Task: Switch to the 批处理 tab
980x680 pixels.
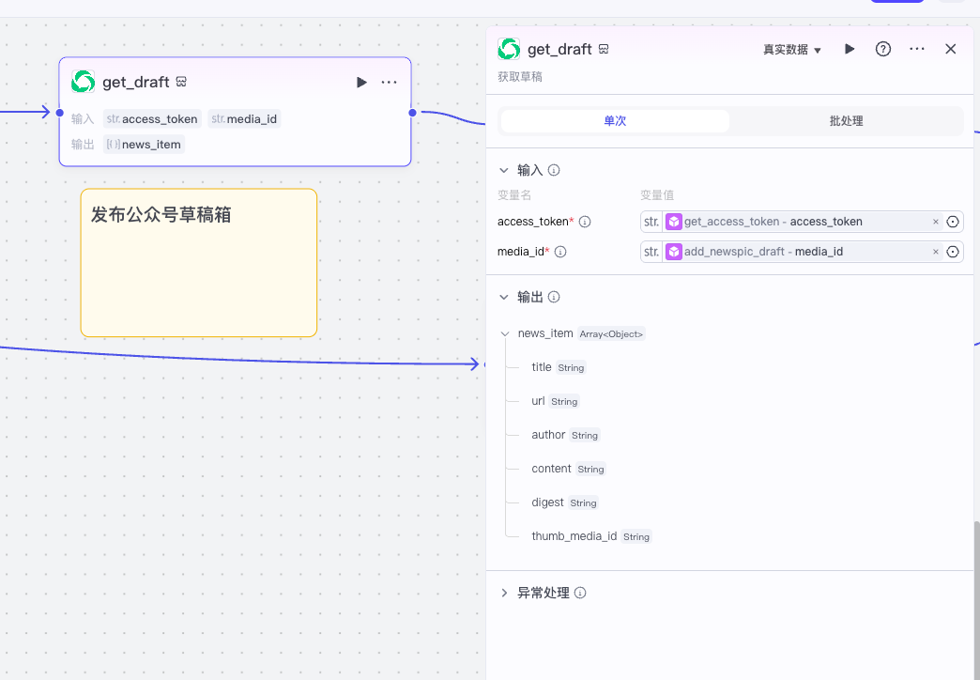Action: 847,121
